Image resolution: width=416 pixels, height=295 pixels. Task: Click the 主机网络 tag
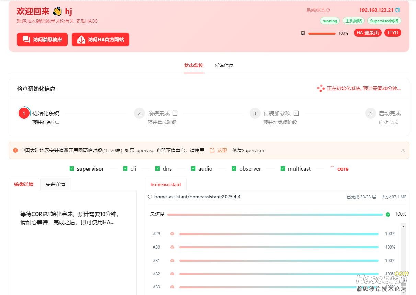coord(354,21)
